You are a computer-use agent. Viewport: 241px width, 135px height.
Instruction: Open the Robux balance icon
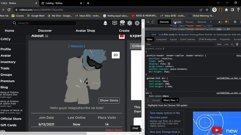pos(130,23)
